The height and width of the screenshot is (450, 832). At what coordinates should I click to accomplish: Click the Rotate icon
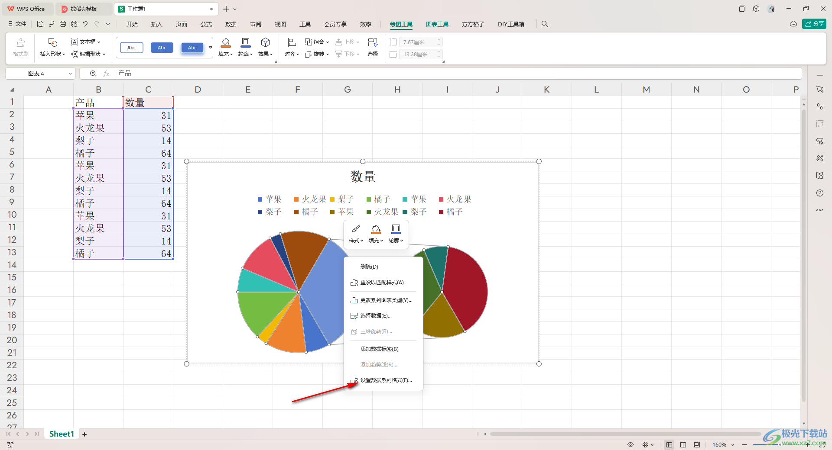(x=309, y=54)
